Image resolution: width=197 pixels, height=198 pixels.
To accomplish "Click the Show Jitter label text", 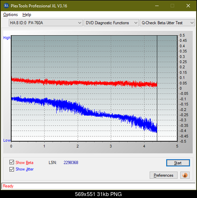I will 25,169.
